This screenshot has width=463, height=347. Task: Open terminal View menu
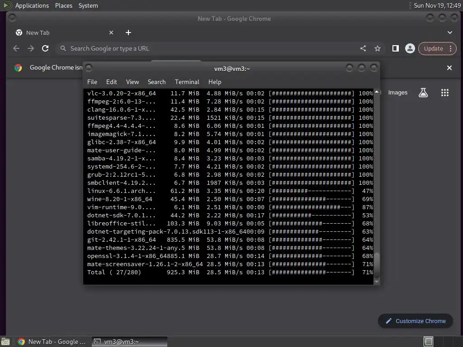[x=132, y=82]
